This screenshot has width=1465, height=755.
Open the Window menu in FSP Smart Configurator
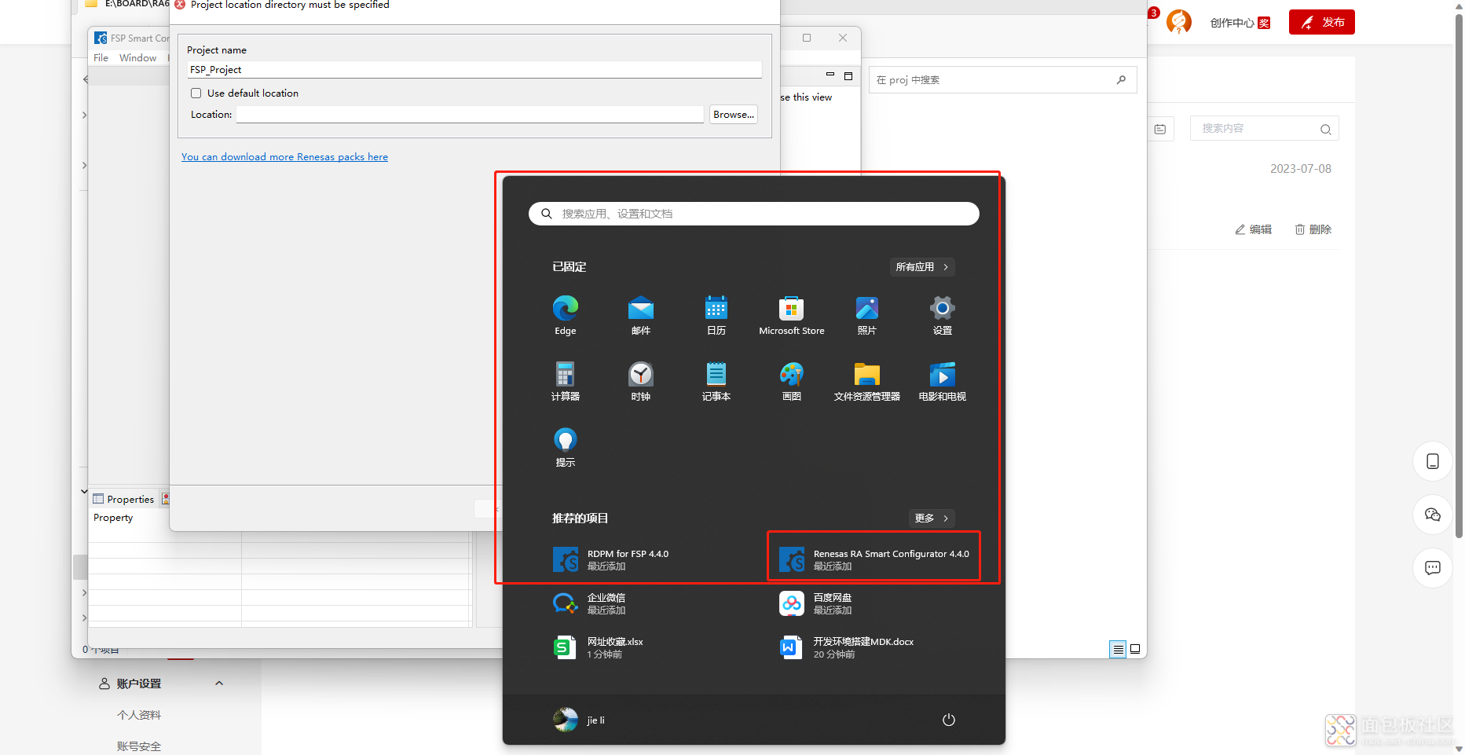(137, 58)
